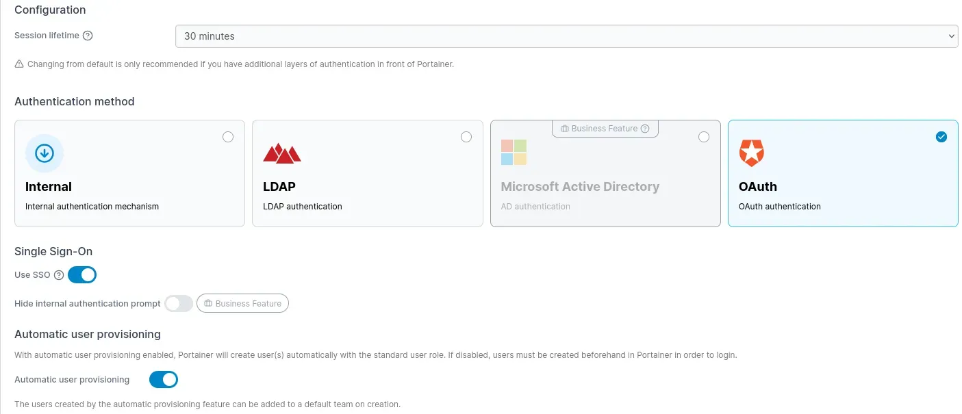Select the Microsoft Active Directory radio button
962x414 pixels.
[704, 137]
